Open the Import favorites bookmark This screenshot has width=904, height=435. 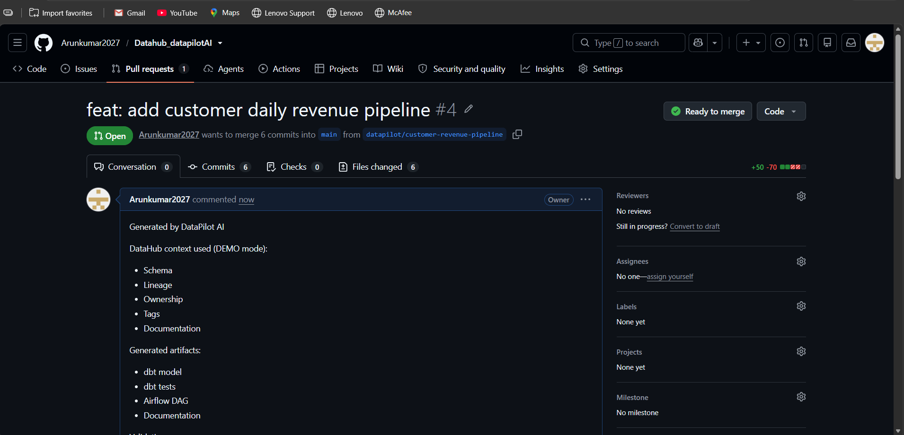point(61,13)
